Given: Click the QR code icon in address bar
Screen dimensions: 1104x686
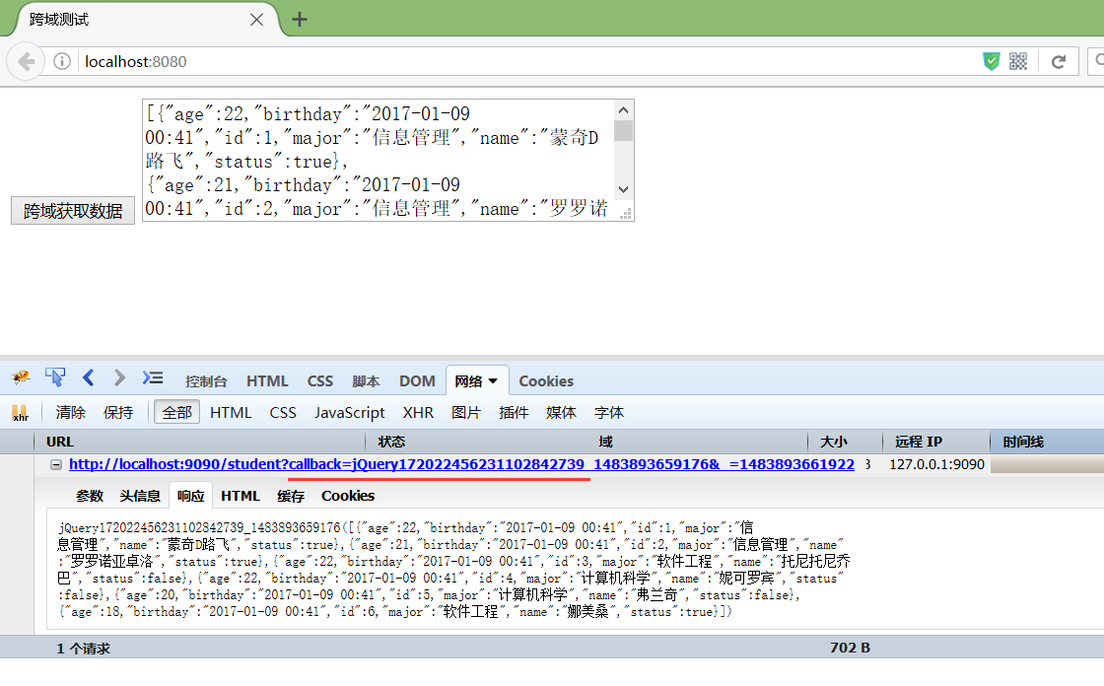Looking at the screenshot, I should pyautogui.click(x=1018, y=62).
